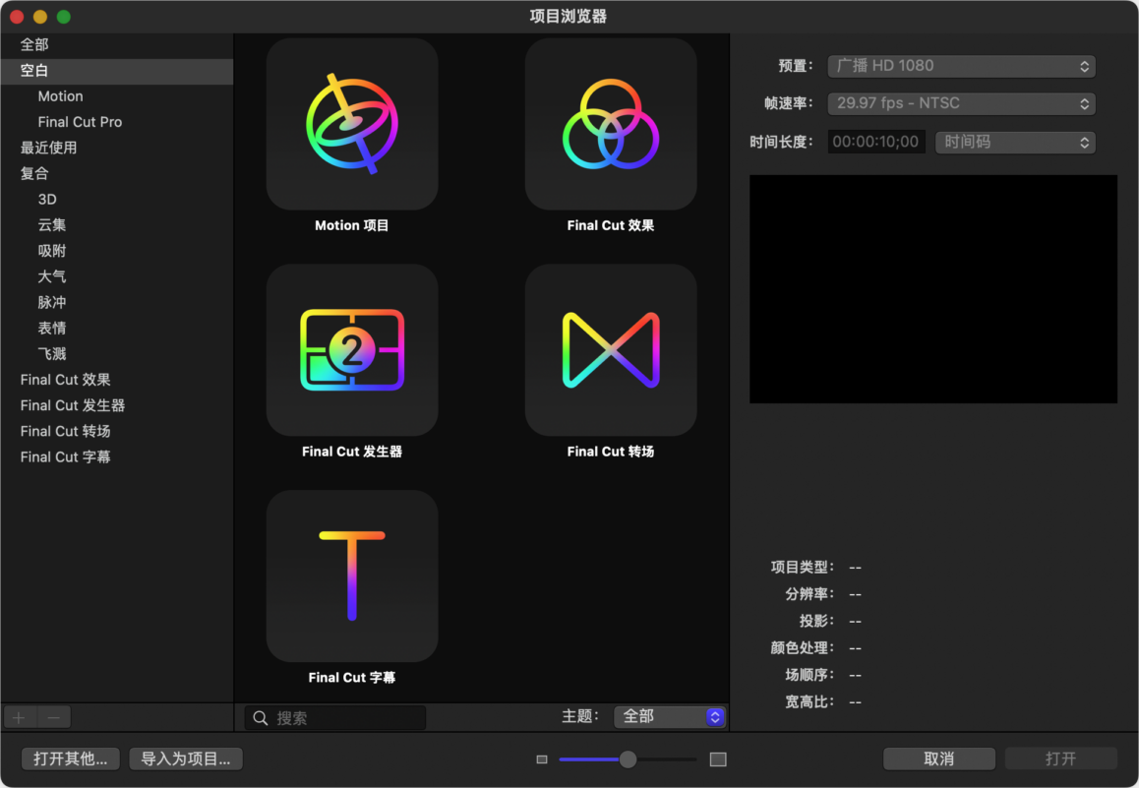Image resolution: width=1139 pixels, height=788 pixels.
Task: Select 最近使用 in the sidebar
Action: 48,148
